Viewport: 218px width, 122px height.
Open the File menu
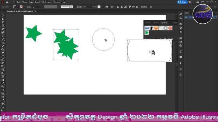click(14, 2)
